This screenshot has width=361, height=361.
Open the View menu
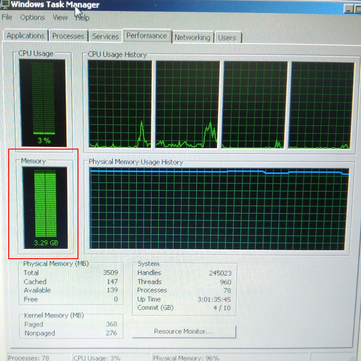point(60,17)
